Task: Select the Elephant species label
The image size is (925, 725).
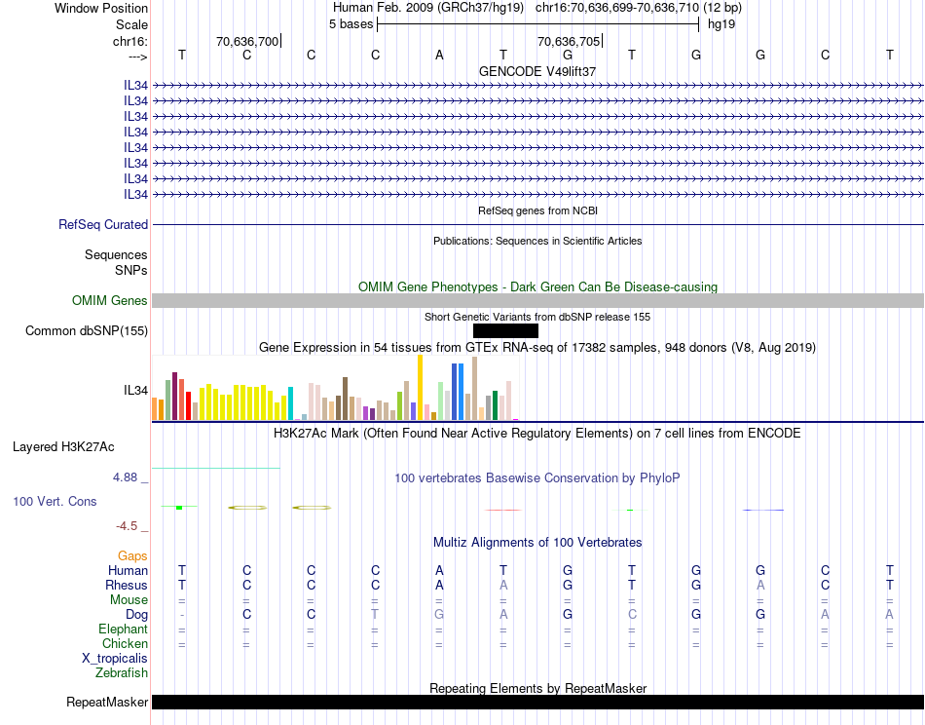Action: (x=123, y=629)
